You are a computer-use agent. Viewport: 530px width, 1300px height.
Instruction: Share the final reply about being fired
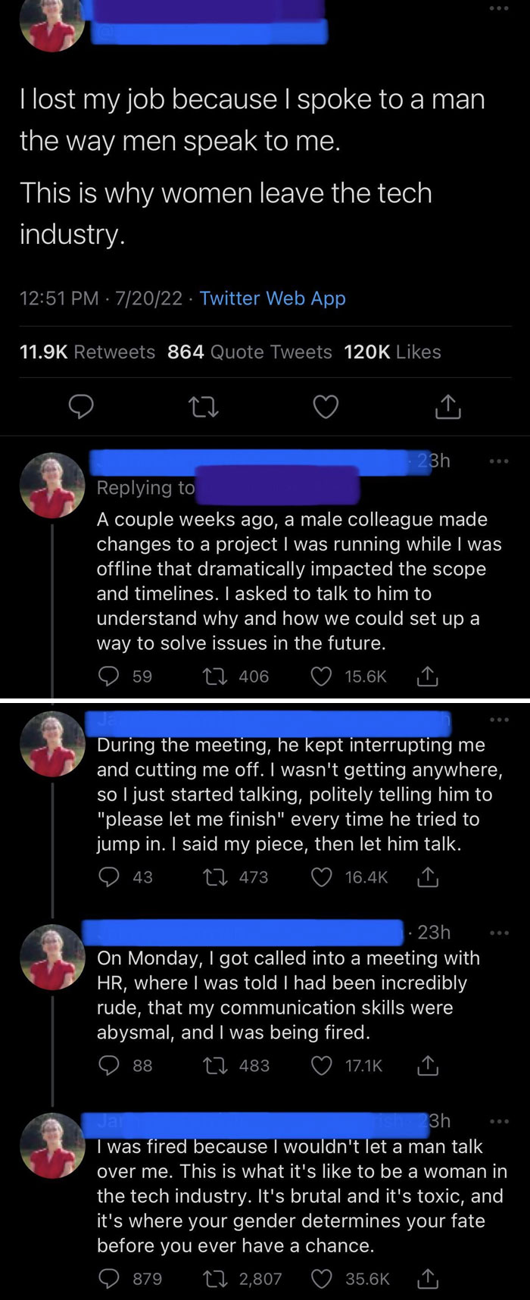click(428, 1279)
